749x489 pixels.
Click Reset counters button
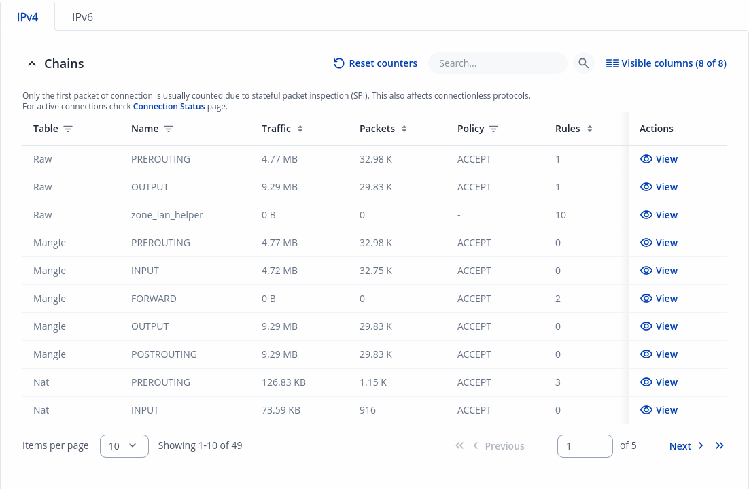375,63
